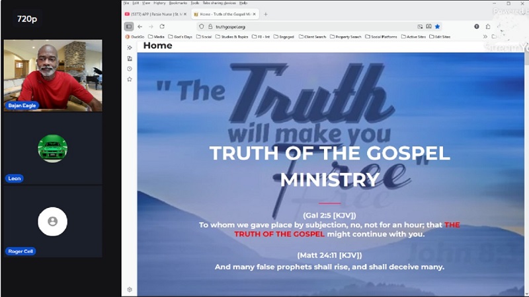Toggle the Firefox sidebar button

[129, 26]
